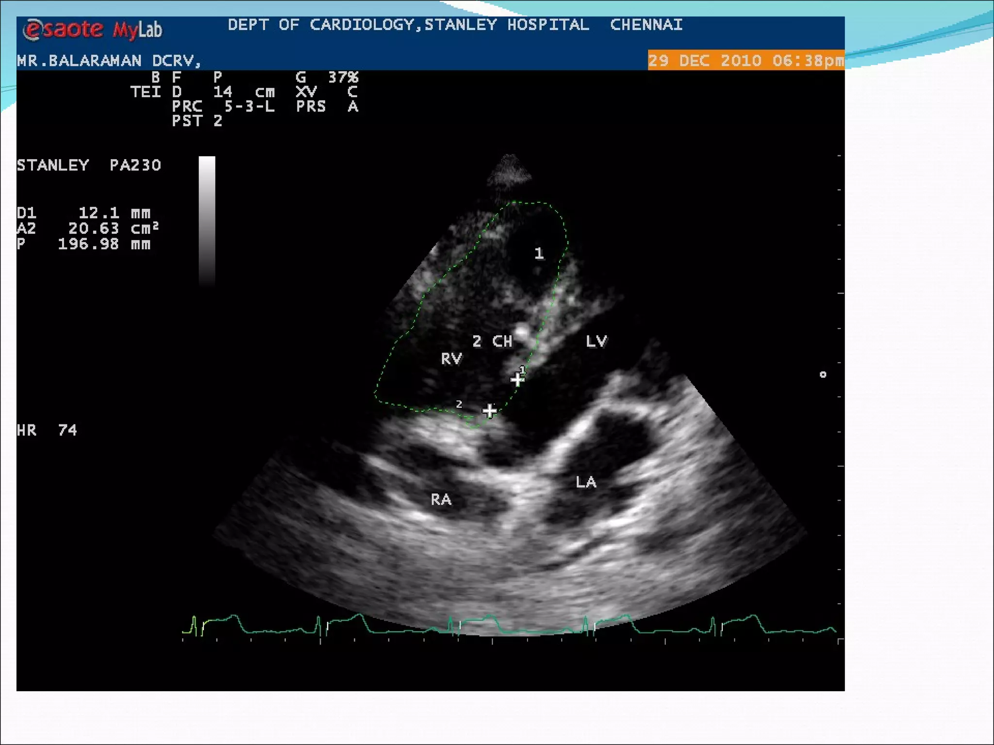Image resolution: width=994 pixels, height=745 pixels.
Task: Click the LA chamber label
Action: (x=586, y=482)
